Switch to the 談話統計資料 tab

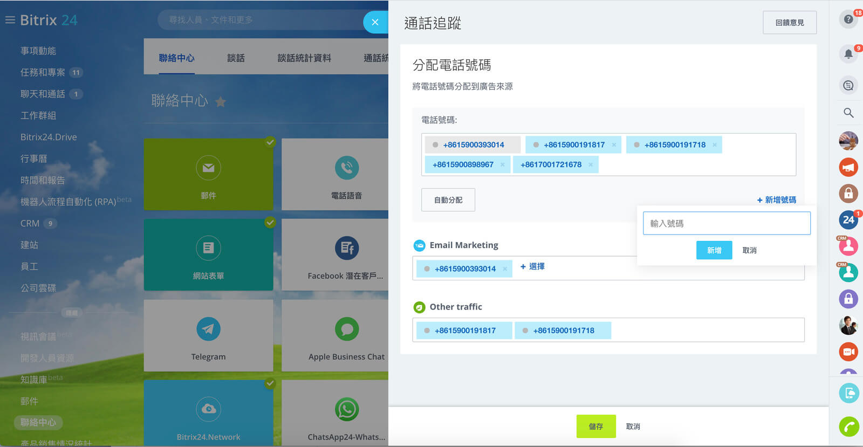point(304,58)
